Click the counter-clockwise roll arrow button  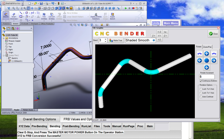click(x=200, y=54)
